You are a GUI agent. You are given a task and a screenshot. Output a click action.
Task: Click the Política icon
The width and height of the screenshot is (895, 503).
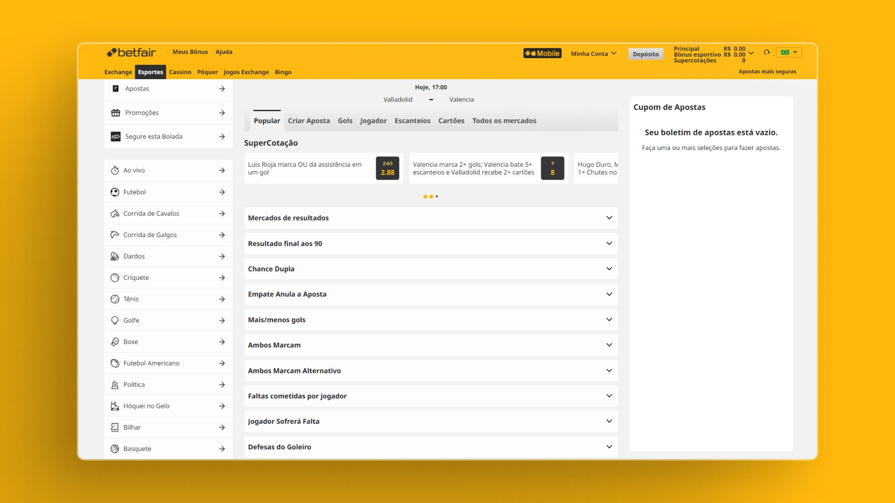pyautogui.click(x=115, y=385)
